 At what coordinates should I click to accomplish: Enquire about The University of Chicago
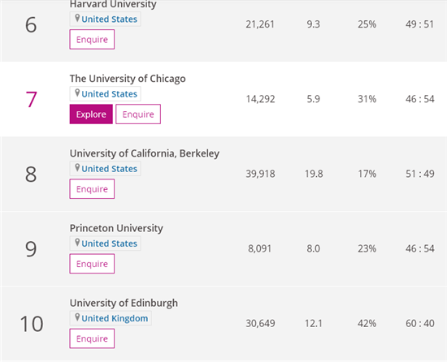pos(138,114)
